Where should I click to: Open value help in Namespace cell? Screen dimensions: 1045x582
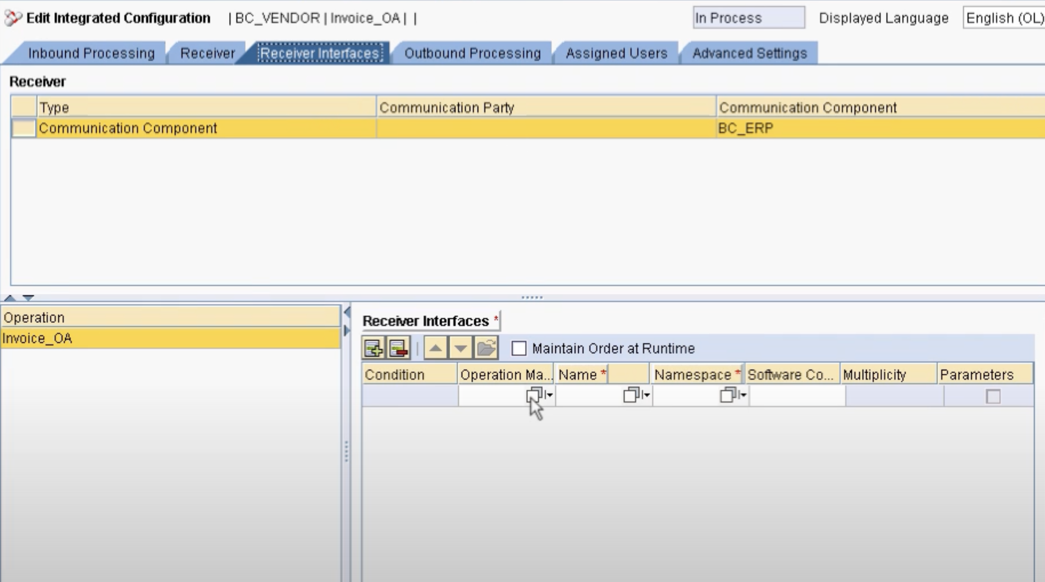click(728, 395)
